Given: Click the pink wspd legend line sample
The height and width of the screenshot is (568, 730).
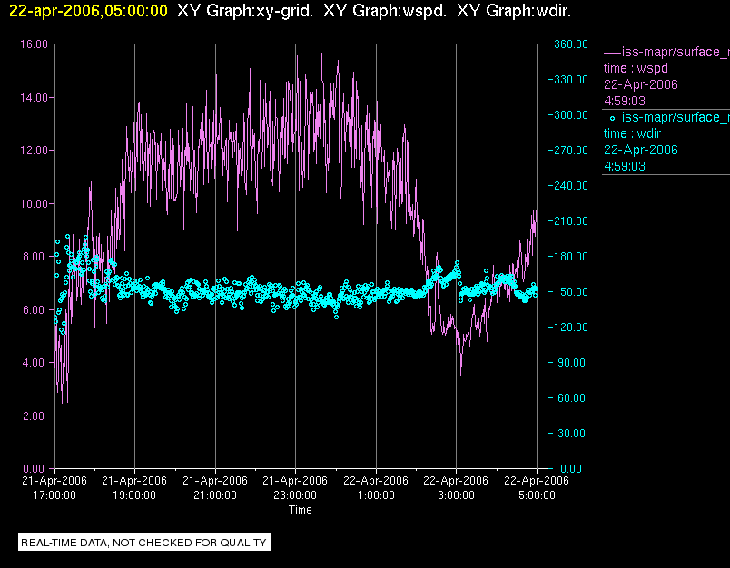Looking at the screenshot, I should pos(612,53).
